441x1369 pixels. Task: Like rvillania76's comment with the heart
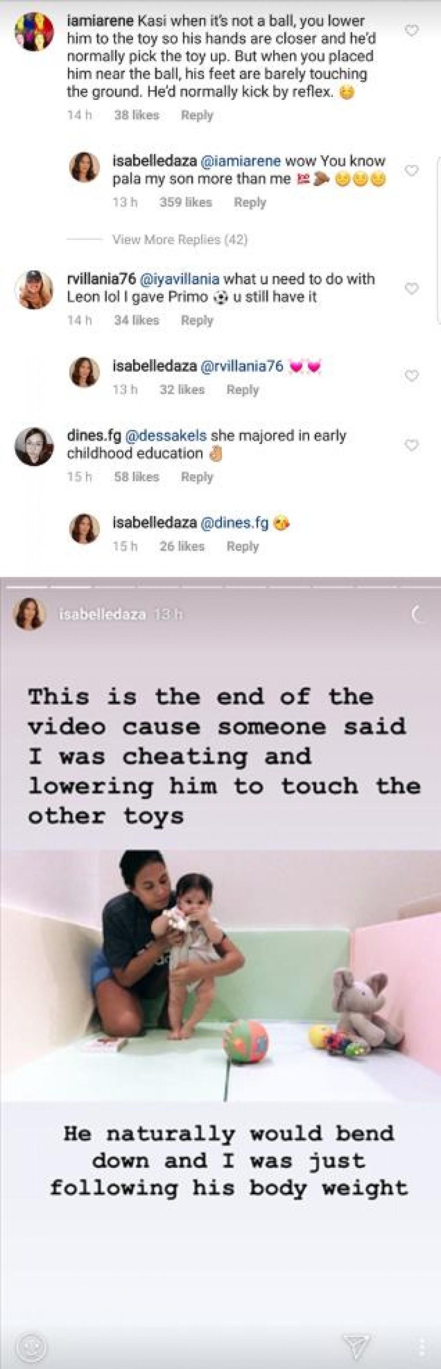411,289
